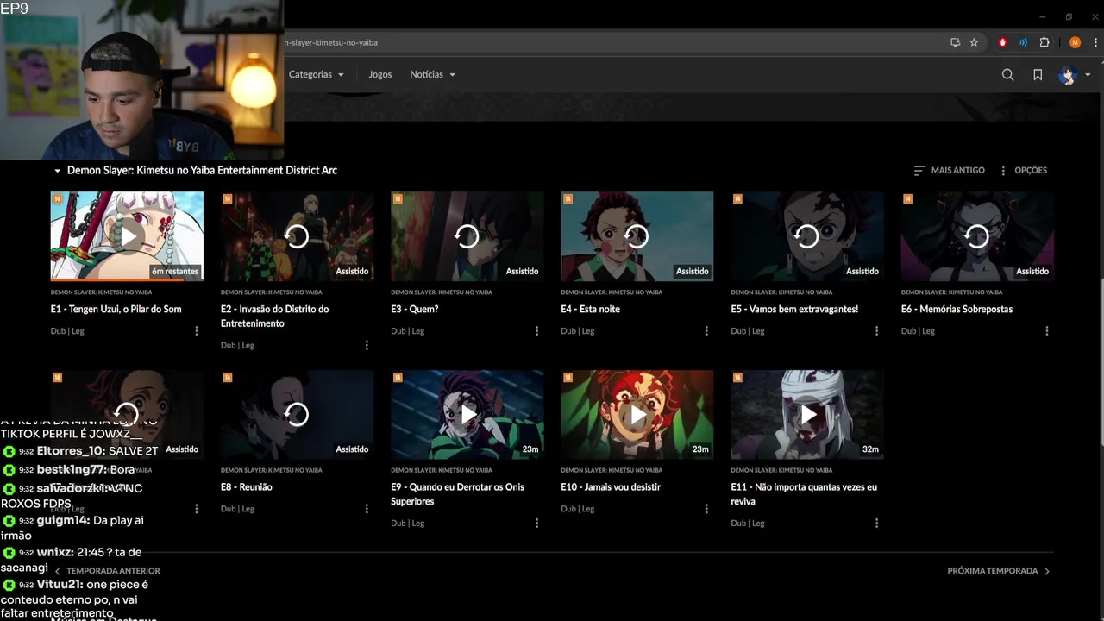Open the Chrome extensions puzzle icon
Screen dimensions: 1104x621
(1044, 42)
